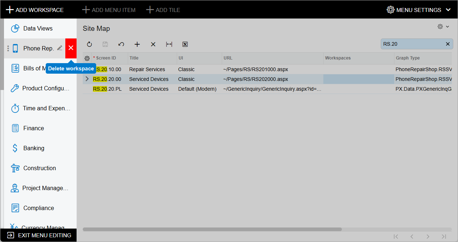Open the Project Management menu entry
Viewport: 458px width, 242px height.
coord(15,188)
